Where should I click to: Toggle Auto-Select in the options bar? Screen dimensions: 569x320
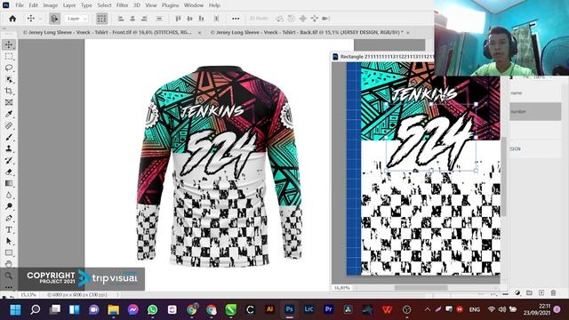55,19
